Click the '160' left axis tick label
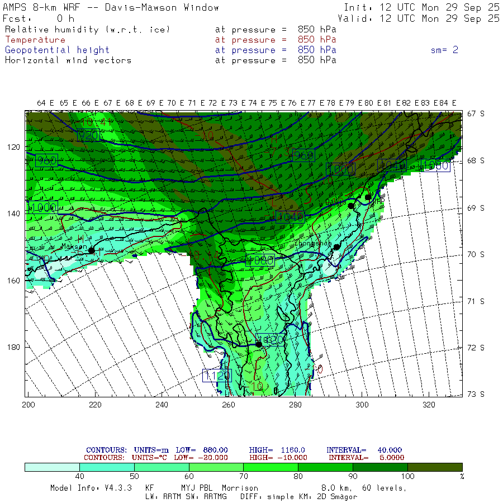This screenshot has width=503, height=503. (x=13, y=281)
